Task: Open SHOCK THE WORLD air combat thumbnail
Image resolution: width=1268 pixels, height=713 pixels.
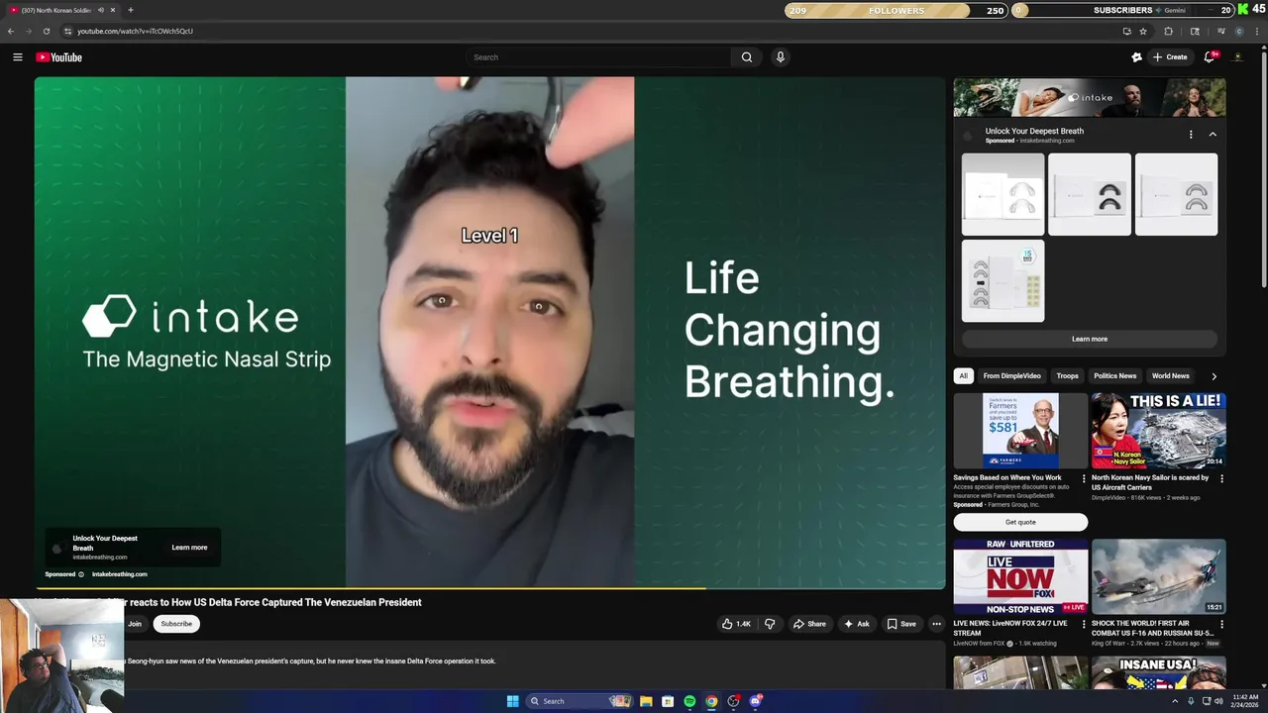Action: [1158, 576]
